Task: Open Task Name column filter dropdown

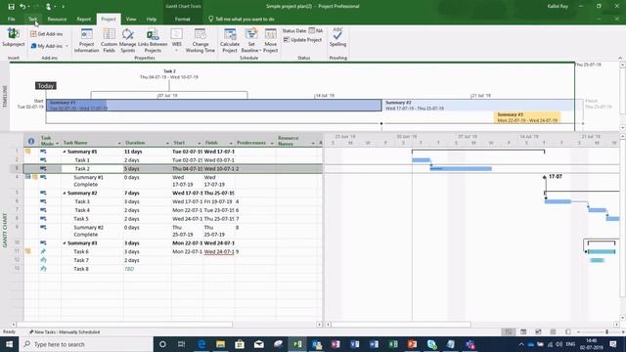Action: [x=119, y=144]
